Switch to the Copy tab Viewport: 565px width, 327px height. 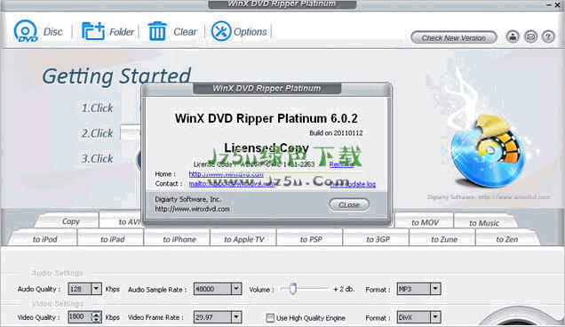pos(70,221)
